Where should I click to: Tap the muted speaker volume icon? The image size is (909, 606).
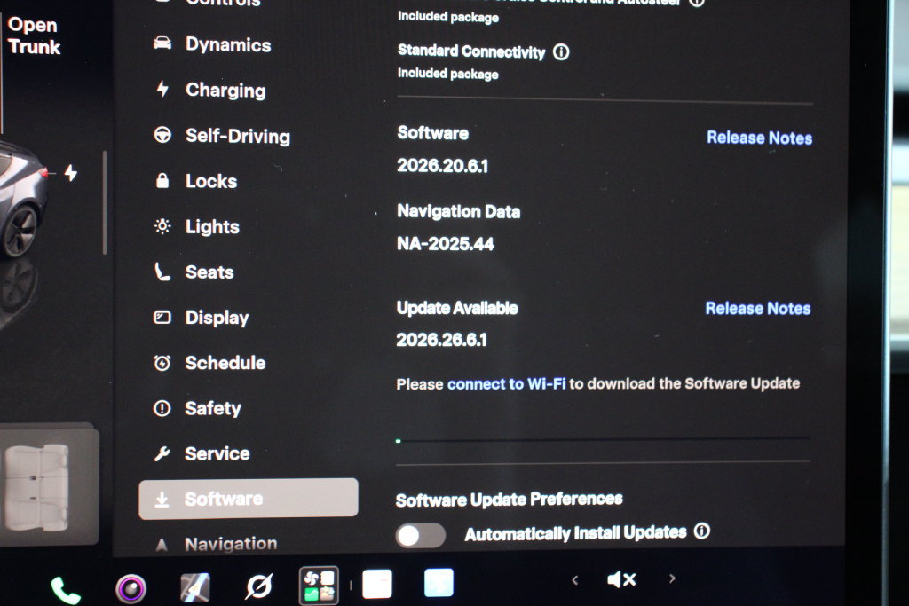tap(621, 579)
